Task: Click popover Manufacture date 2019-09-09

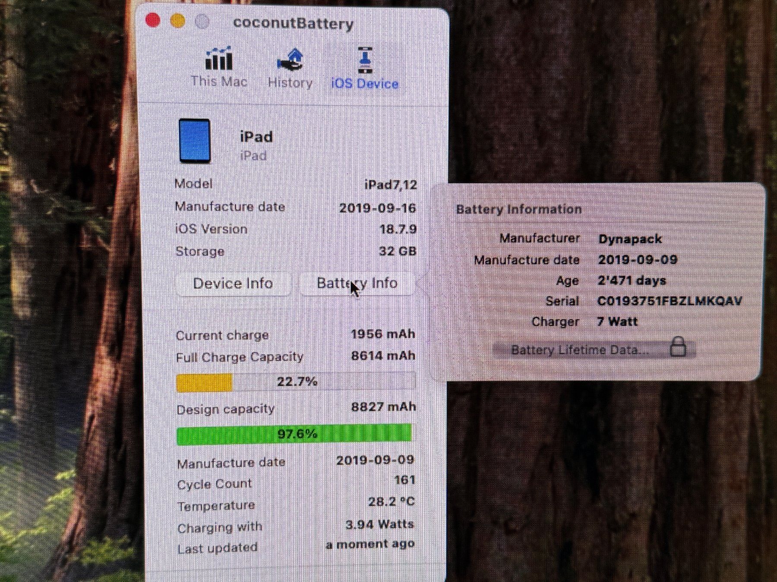Action: [x=638, y=260]
